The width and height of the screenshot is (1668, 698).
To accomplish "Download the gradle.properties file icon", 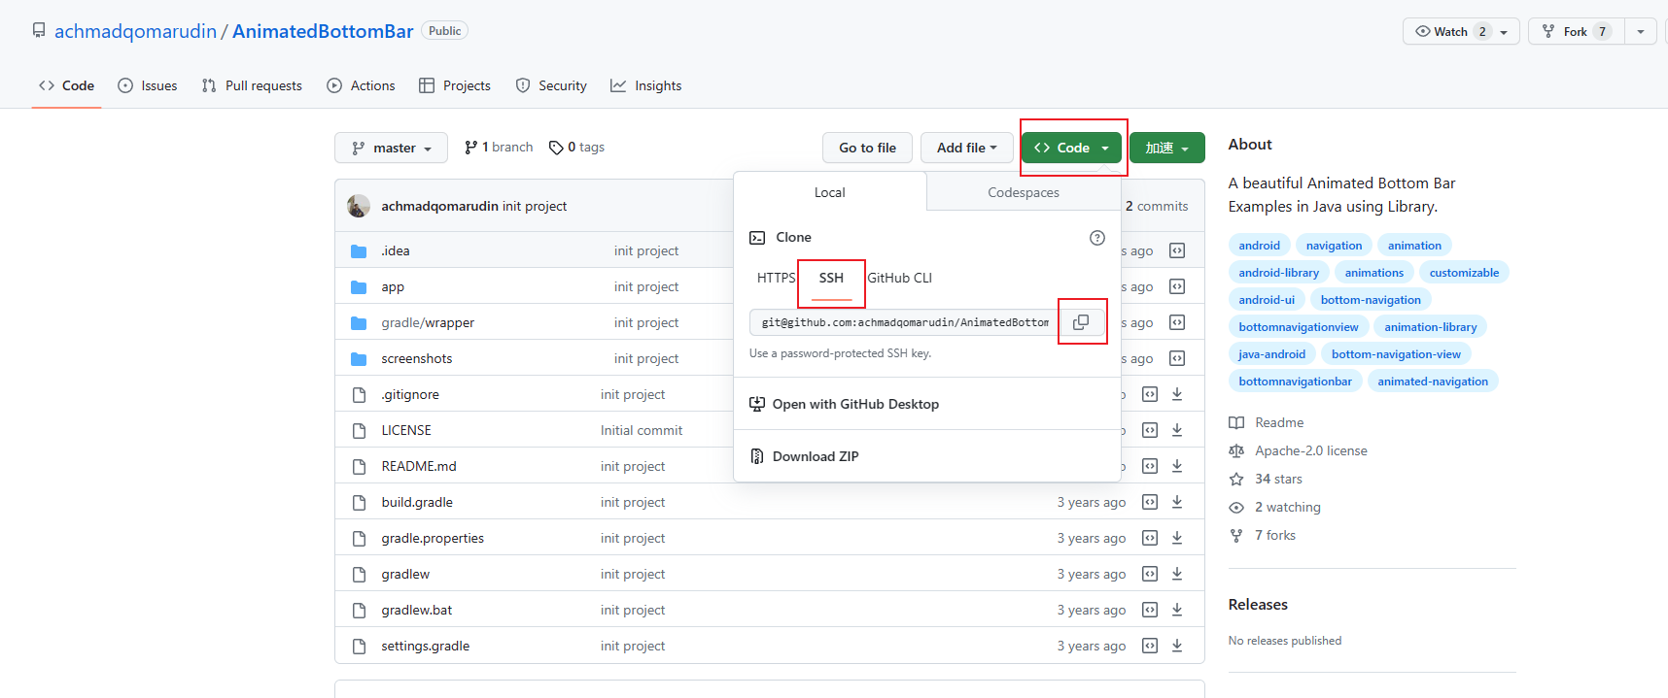I will click(1177, 538).
